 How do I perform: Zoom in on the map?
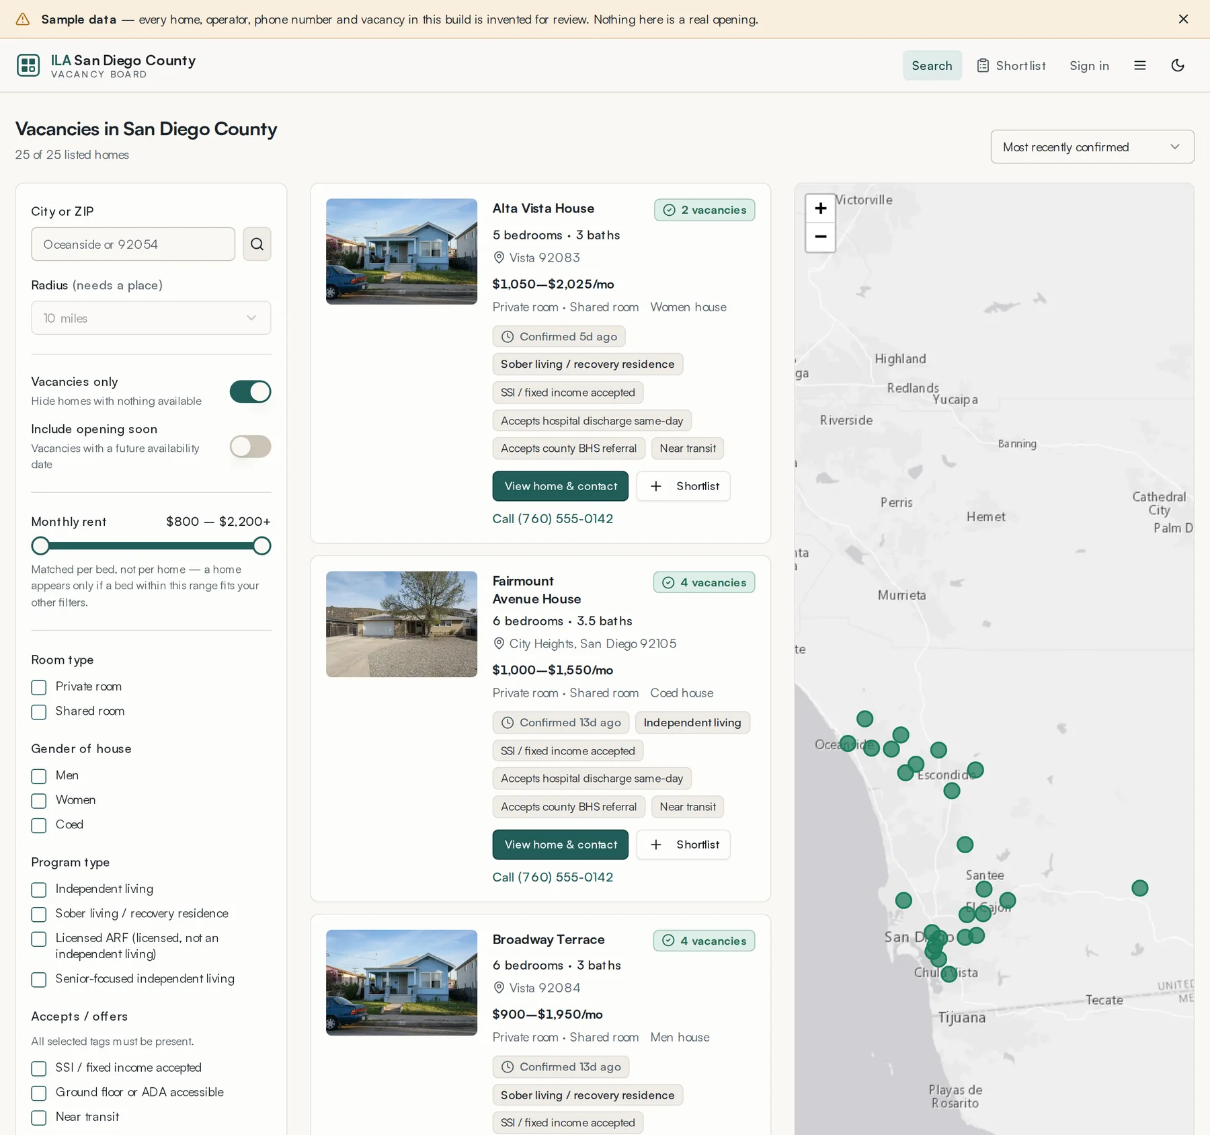click(820, 208)
